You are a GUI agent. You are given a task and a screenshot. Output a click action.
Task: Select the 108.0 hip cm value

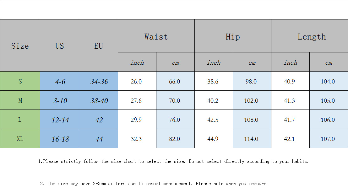[251, 120]
